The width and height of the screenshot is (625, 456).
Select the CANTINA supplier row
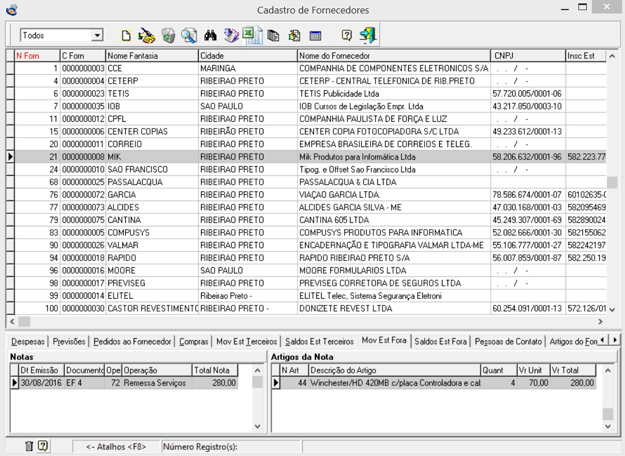click(310, 220)
